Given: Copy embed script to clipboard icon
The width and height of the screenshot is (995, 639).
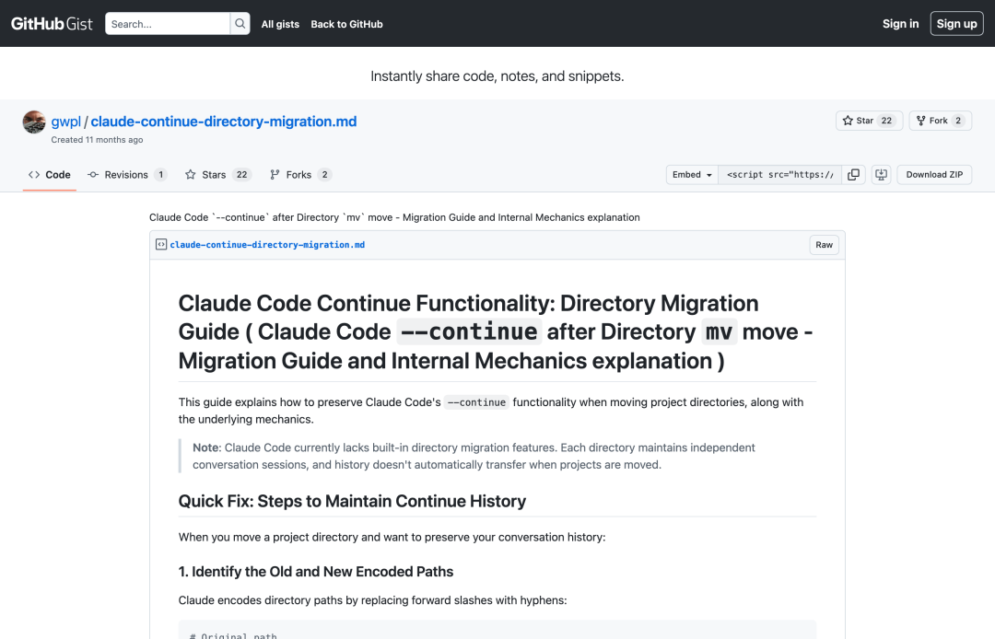Looking at the screenshot, I should (x=853, y=174).
